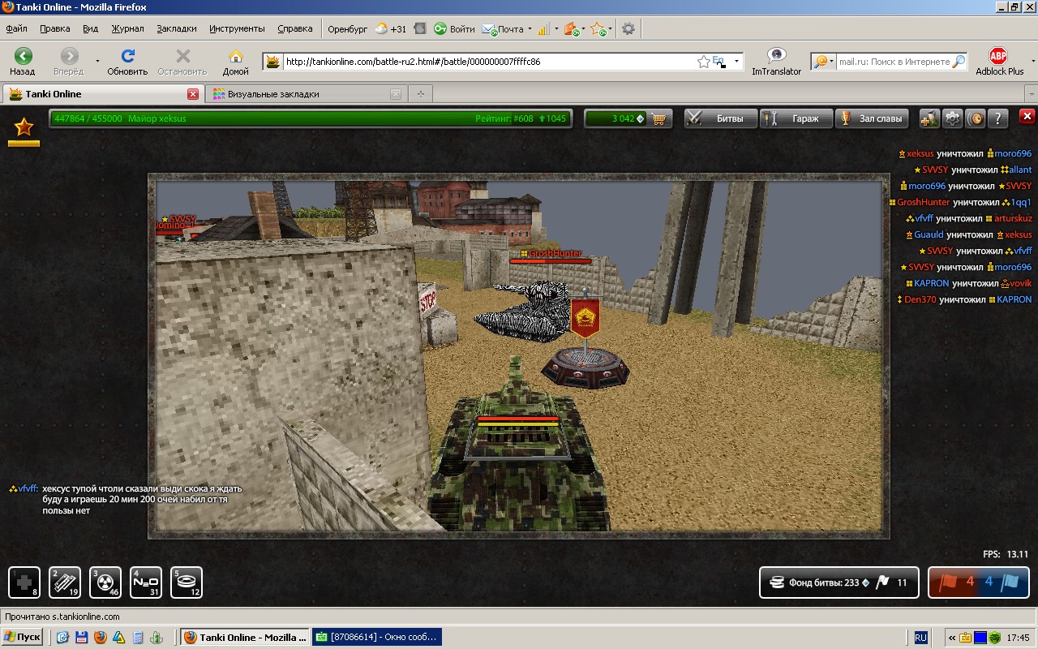
Task: Open the Вид menu
Action: [90, 28]
